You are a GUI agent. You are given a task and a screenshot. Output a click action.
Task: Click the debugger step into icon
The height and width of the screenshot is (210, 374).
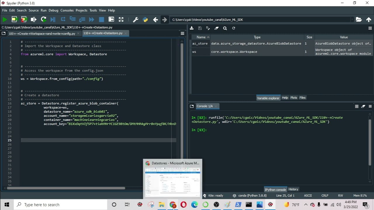click(72, 20)
